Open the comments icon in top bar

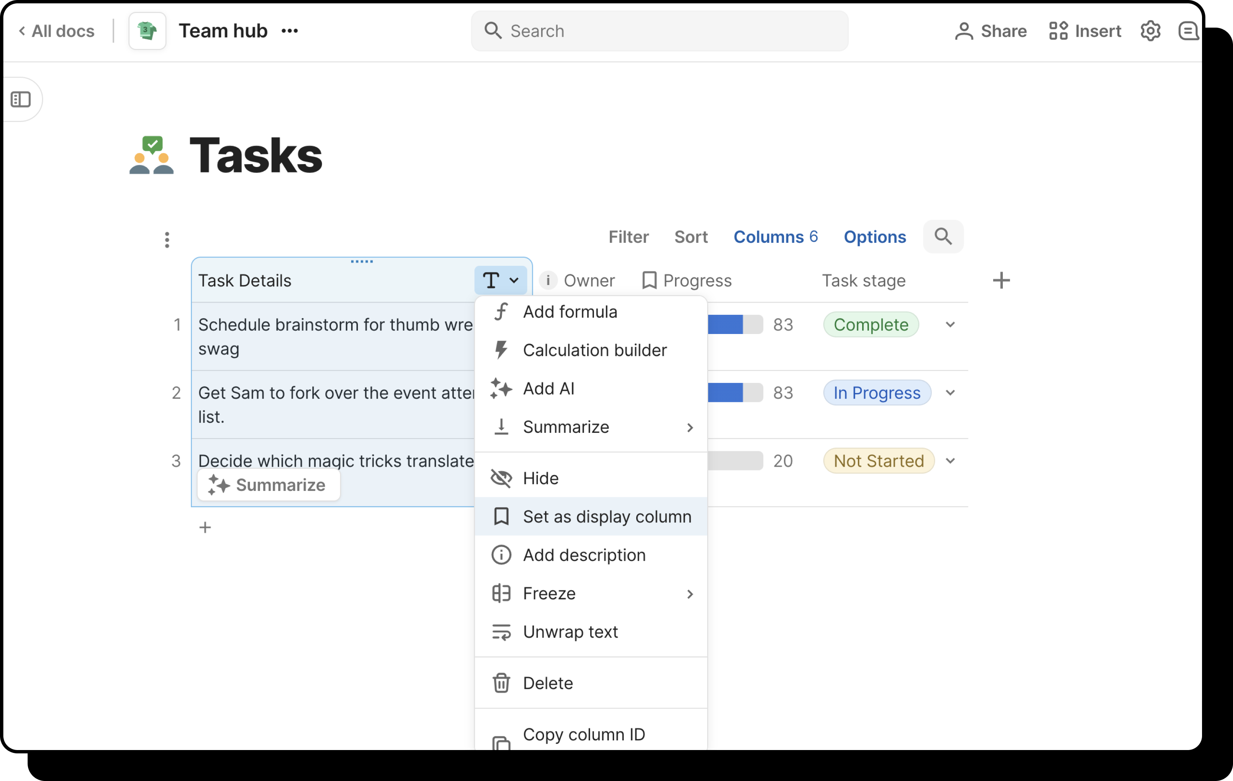click(1188, 31)
